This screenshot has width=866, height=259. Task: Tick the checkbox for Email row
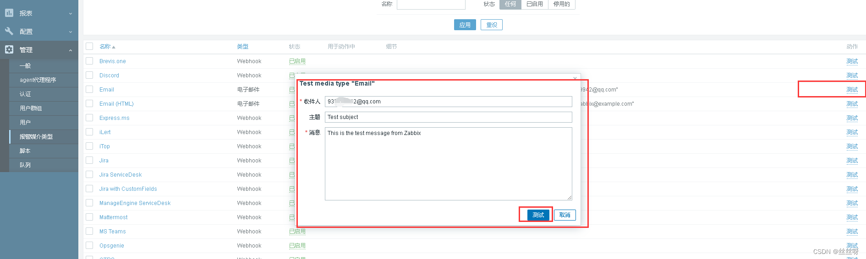(x=89, y=89)
